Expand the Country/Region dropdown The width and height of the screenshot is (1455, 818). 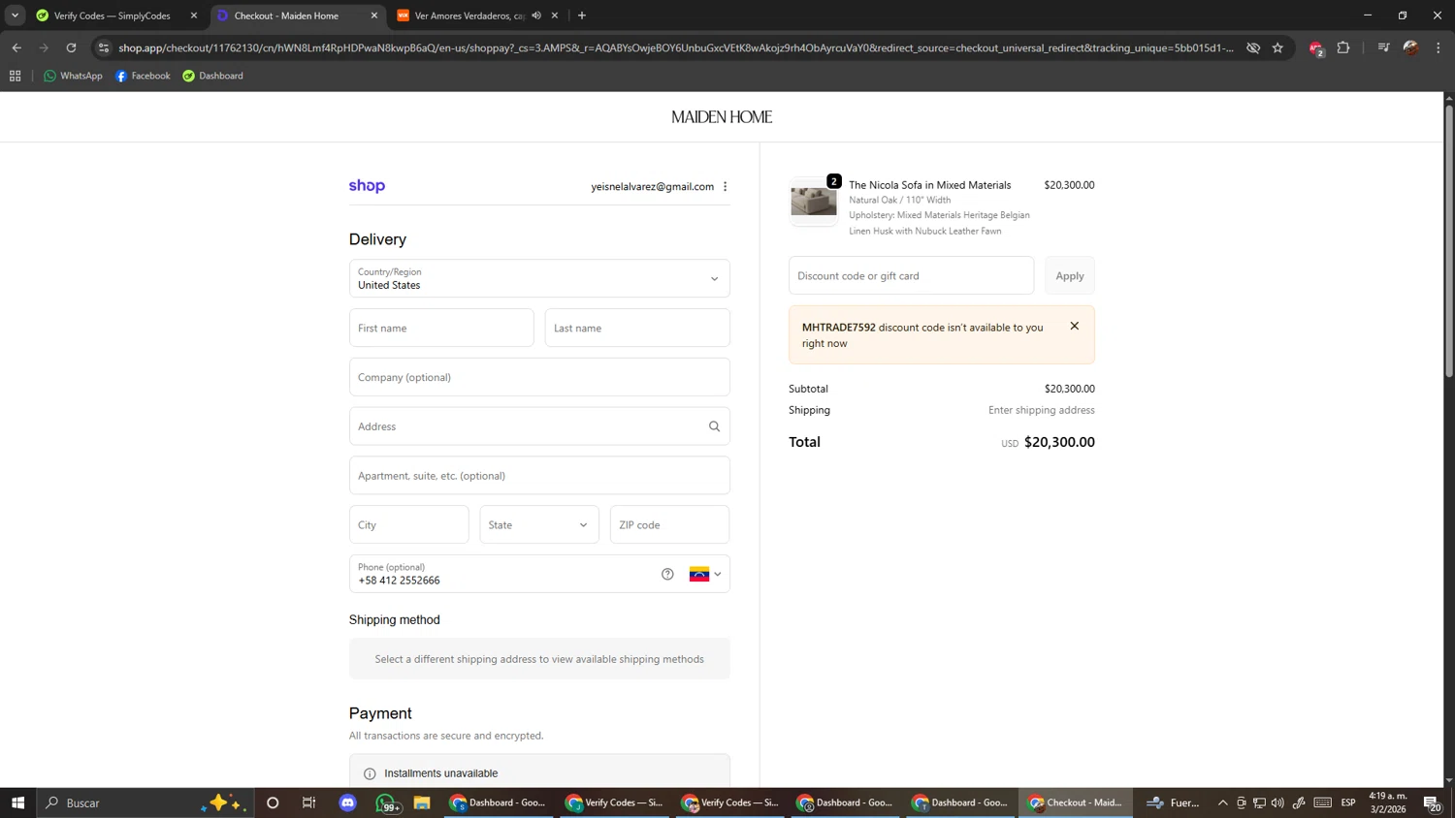(x=539, y=278)
